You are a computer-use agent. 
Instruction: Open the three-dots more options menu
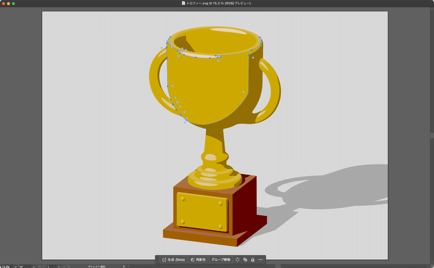pos(260,260)
